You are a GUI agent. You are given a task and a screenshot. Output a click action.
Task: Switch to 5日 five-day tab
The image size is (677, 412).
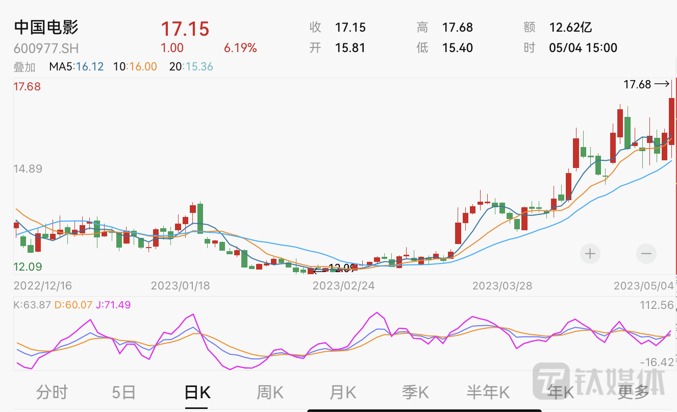[124, 392]
